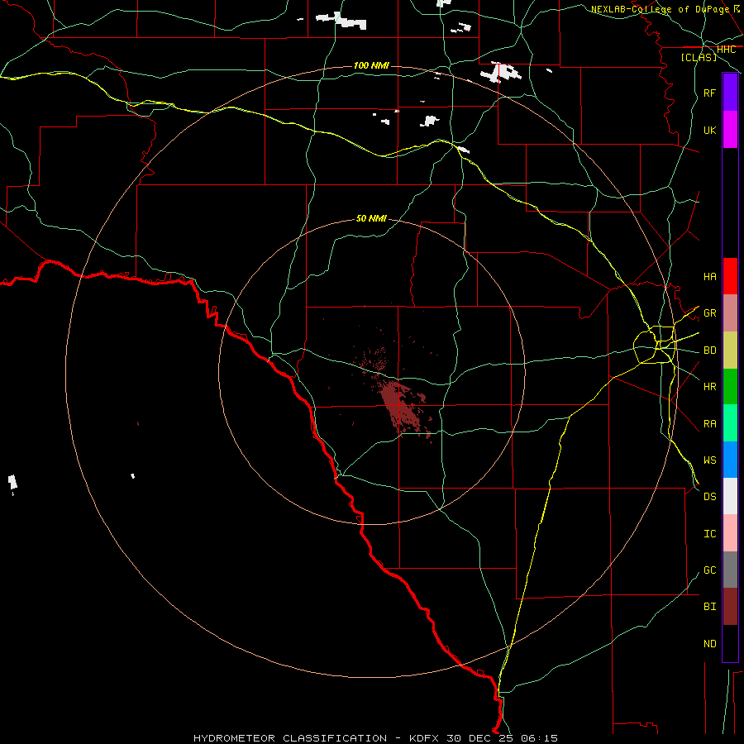Screen dimensions: 744x744
Task: Click the ND legend label
Action: (710, 643)
